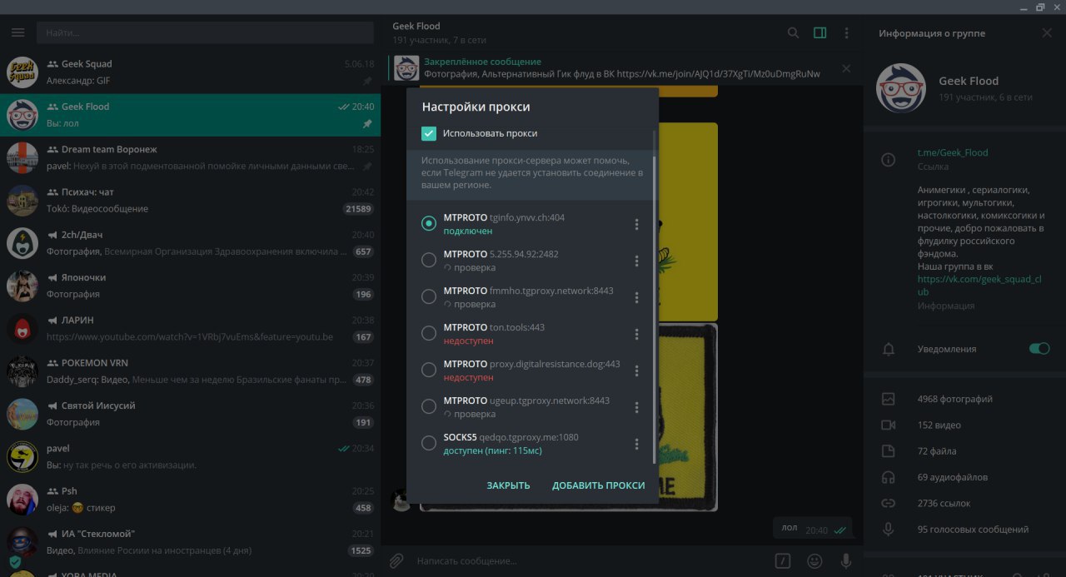
Task: Click the voice message microphone icon
Action: pyautogui.click(x=846, y=561)
